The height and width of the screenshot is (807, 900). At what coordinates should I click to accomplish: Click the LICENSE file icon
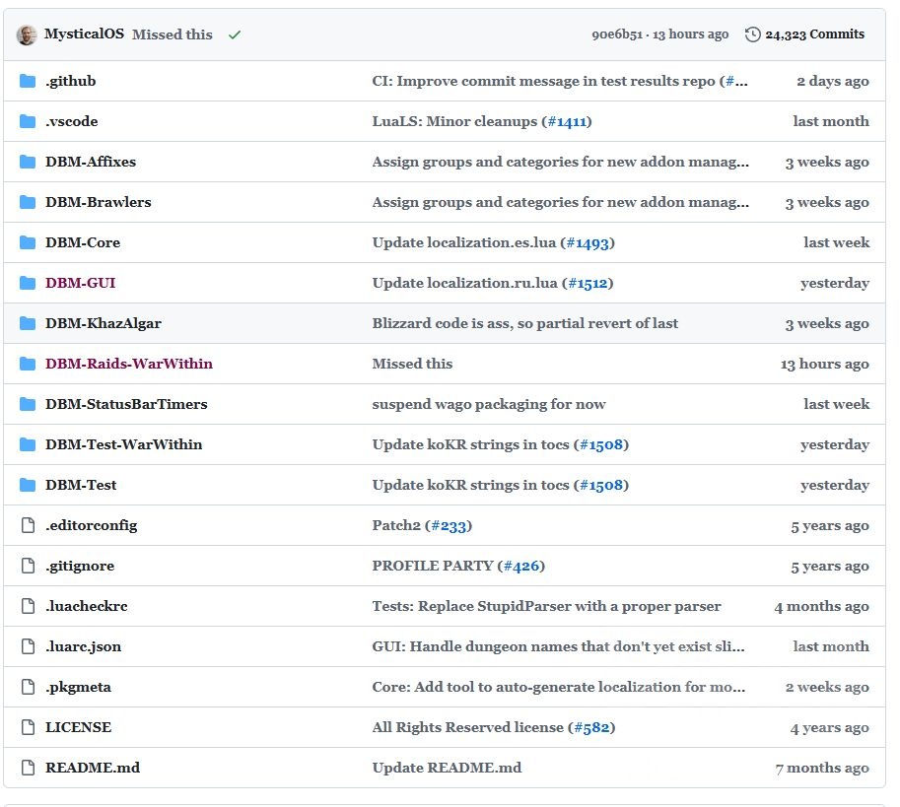pyautogui.click(x=28, y=728)
